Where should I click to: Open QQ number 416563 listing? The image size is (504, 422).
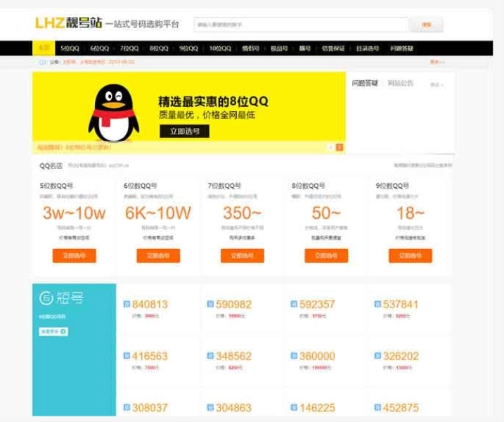coord(150,356)
